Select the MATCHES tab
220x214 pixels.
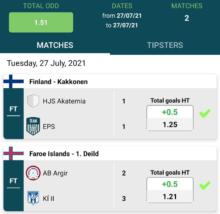pyautogui.click(x=55, y=45)
